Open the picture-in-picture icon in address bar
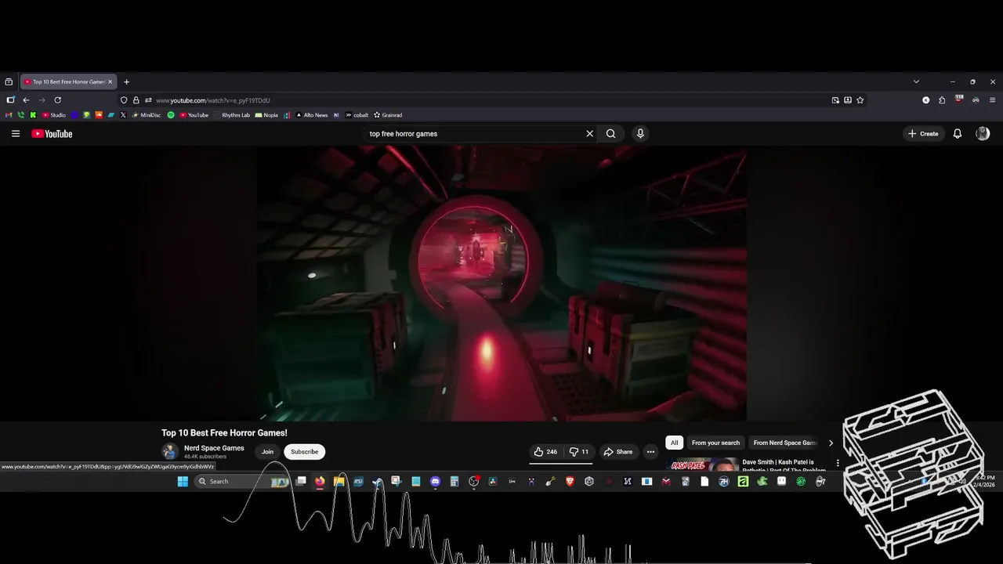The height and width of the screenshot is (564, 1003). pyautogui.click(x=835, y=100)
